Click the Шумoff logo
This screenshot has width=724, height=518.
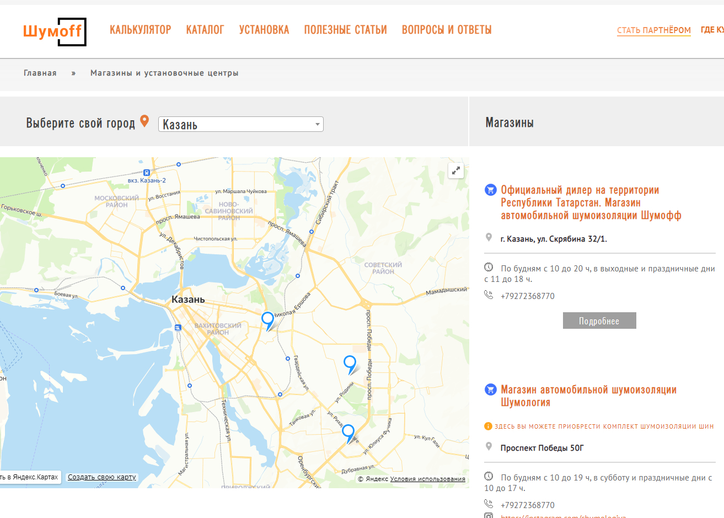point(55,31)
